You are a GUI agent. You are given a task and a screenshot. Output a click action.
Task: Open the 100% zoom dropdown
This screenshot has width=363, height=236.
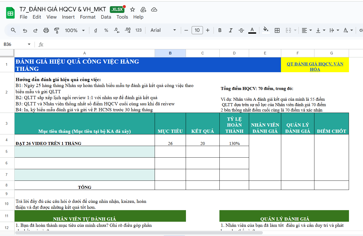tap(75, 30)
